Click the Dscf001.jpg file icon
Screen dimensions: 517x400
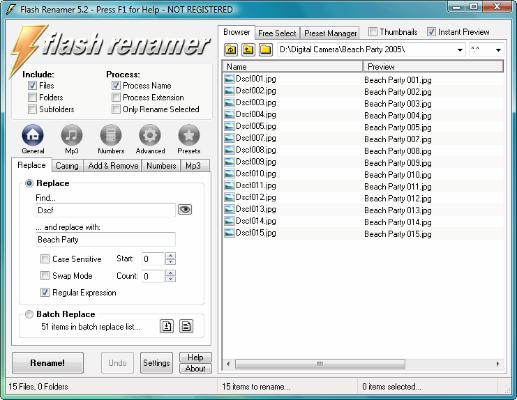(229, 79)
